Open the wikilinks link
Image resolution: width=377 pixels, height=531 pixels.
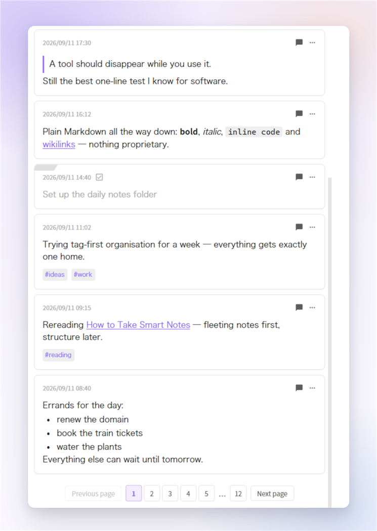click(x=59, y=144)
